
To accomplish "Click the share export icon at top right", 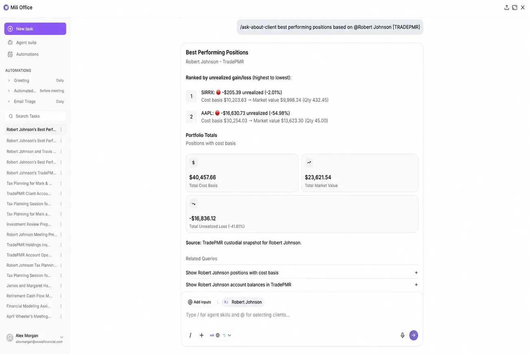I will (507, 7).
